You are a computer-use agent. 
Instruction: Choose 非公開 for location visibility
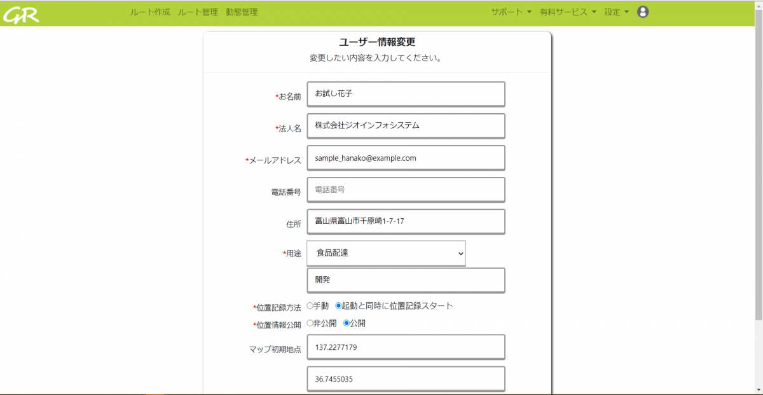pos(310,323)
